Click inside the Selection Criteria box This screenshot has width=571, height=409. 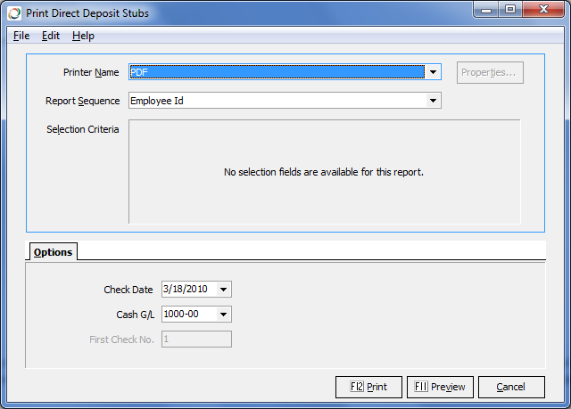click(324, 172)
